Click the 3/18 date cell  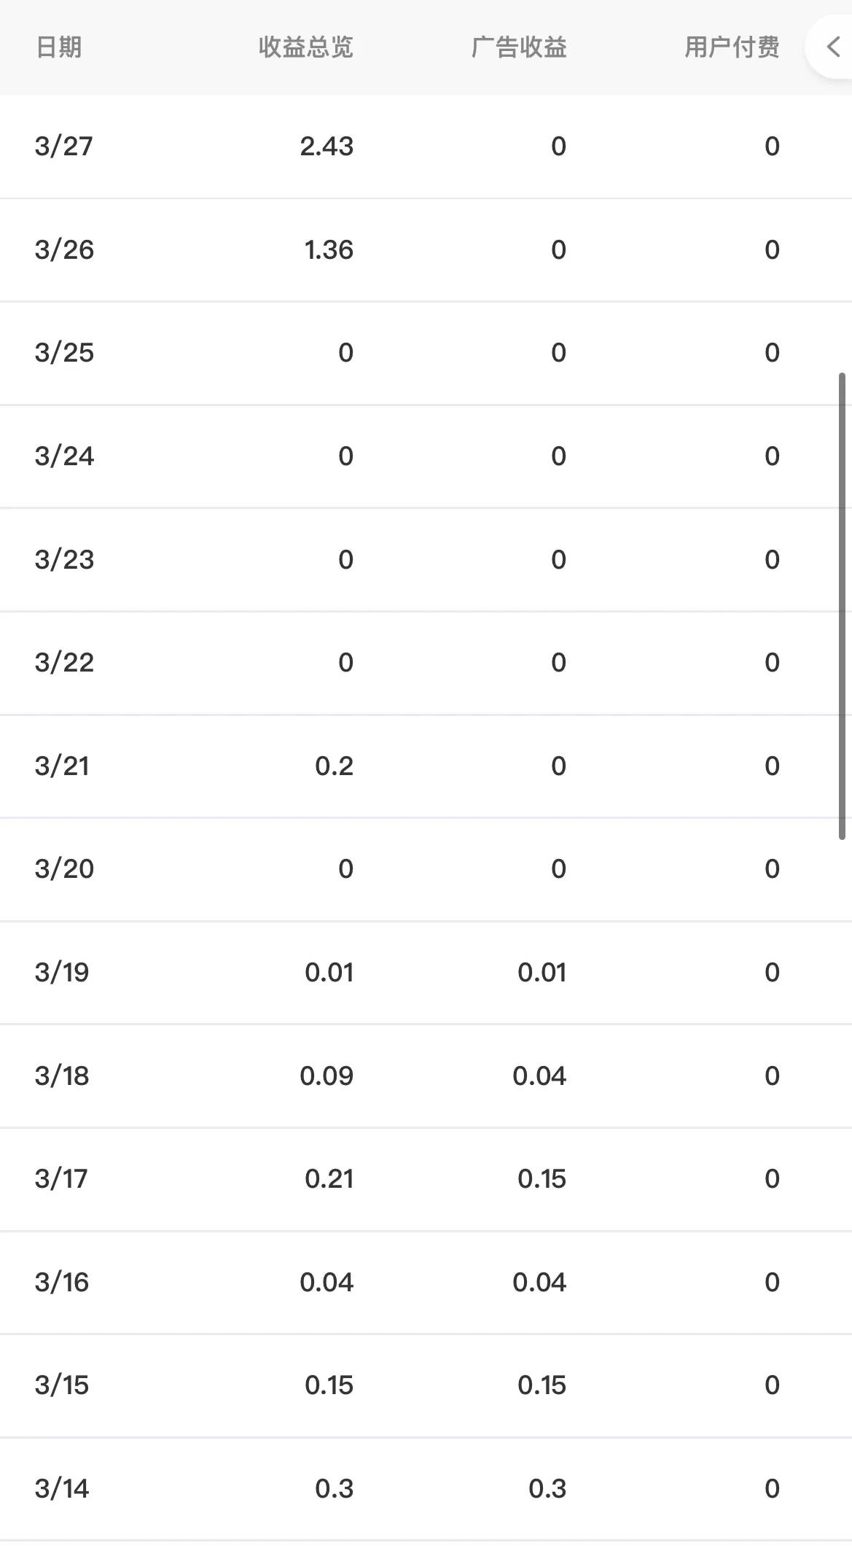point(62,1076)
